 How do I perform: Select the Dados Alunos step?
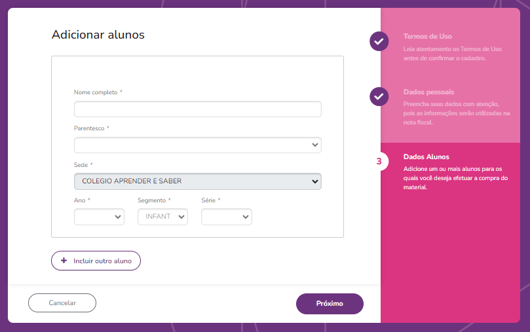click(x=426, y=157)
